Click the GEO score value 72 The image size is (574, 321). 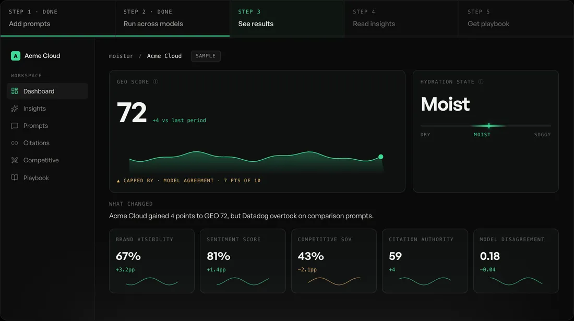click(132, 112)
